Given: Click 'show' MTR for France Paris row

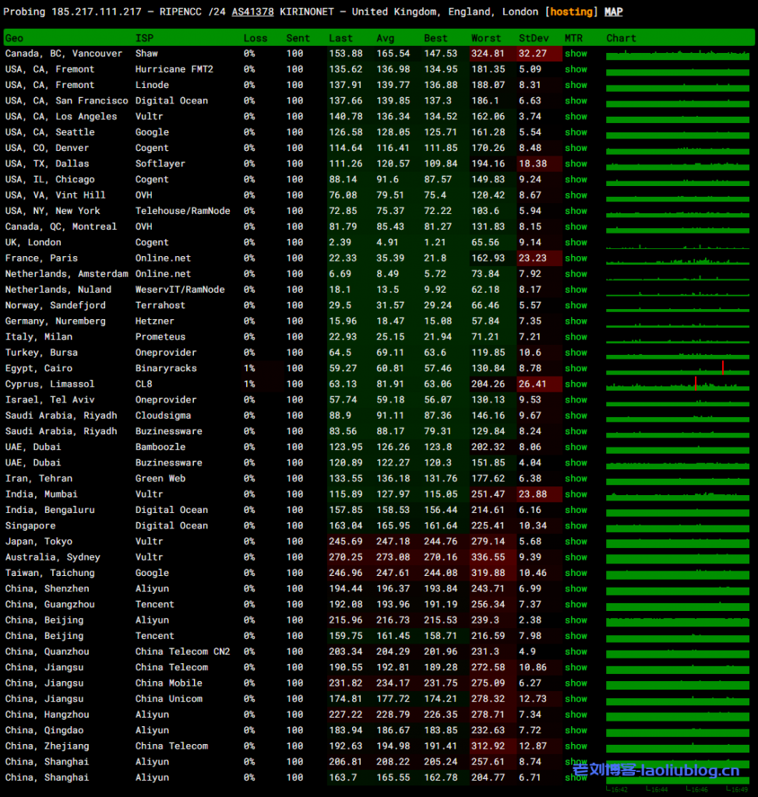Looking at the screenshot, I should click(576, 258).
